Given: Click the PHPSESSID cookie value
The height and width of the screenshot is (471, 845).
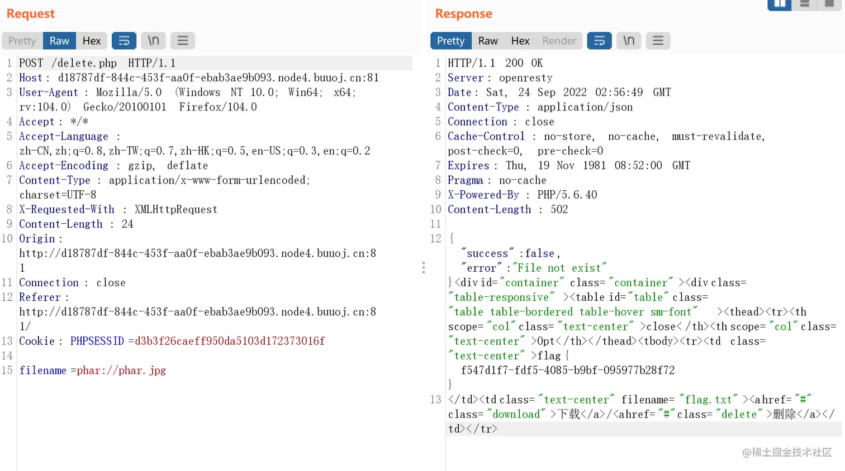Looking at the screenshot, I should pos(230,341).
